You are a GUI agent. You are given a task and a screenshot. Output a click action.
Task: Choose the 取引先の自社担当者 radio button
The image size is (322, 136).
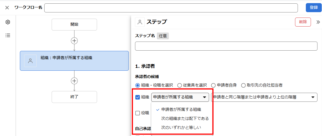coord(243,85)
